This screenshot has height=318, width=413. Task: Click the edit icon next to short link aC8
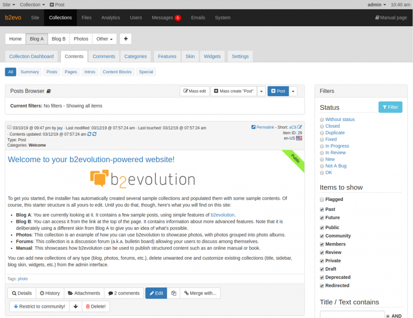point(300,127)
